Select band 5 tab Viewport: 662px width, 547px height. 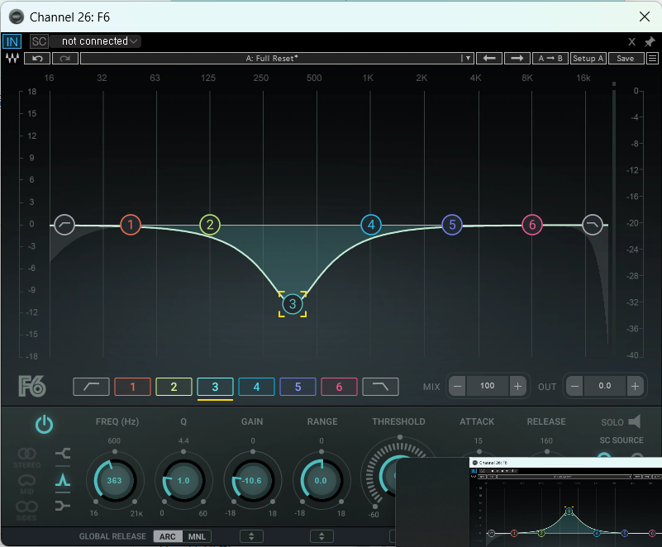pos(298,386)
